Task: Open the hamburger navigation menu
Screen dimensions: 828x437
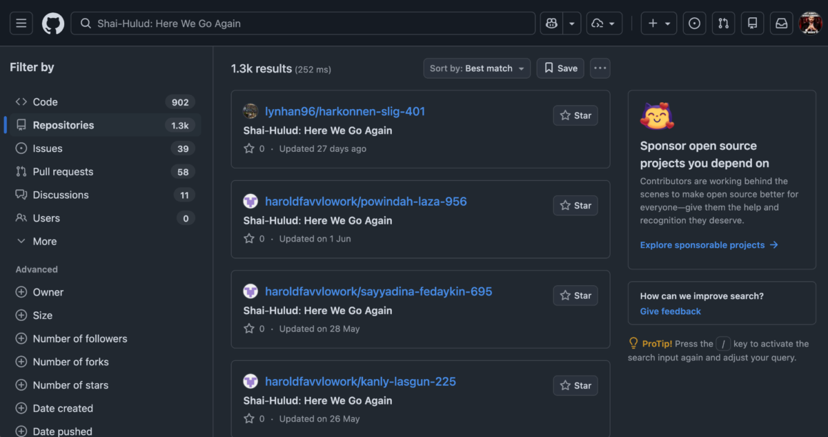Action: coord(21,23)
